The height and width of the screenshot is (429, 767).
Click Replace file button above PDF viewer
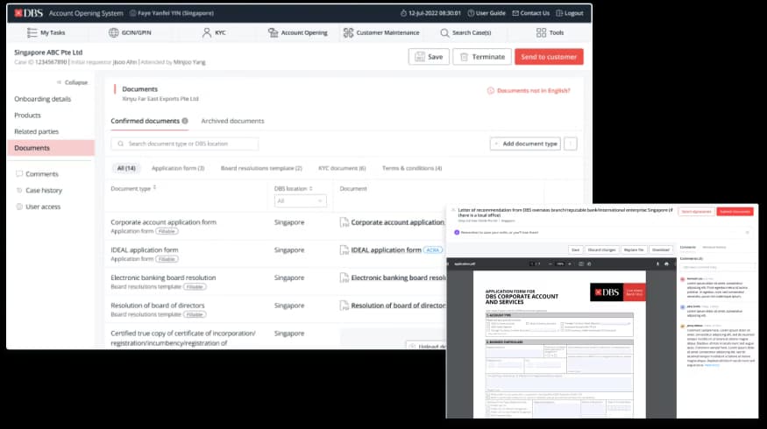click(634, 250)
